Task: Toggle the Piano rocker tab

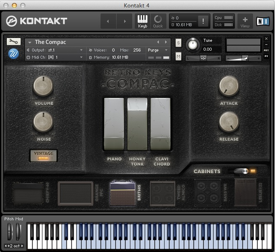Action: [x=114, y=124]
